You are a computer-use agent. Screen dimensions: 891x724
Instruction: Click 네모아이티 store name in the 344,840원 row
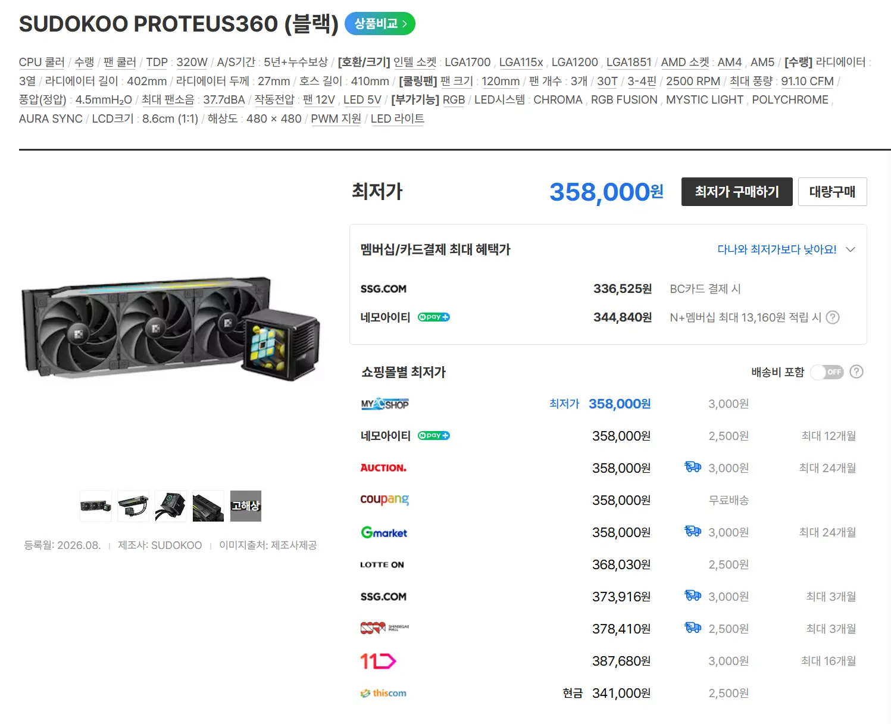[386, 317]
